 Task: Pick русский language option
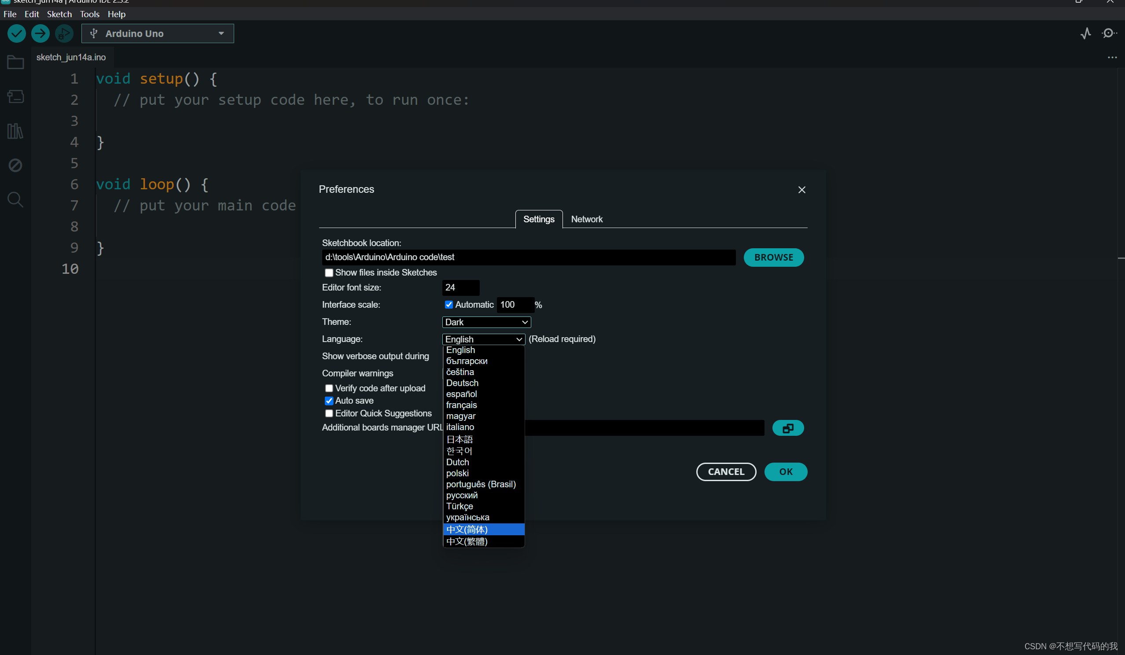point(483,496)
